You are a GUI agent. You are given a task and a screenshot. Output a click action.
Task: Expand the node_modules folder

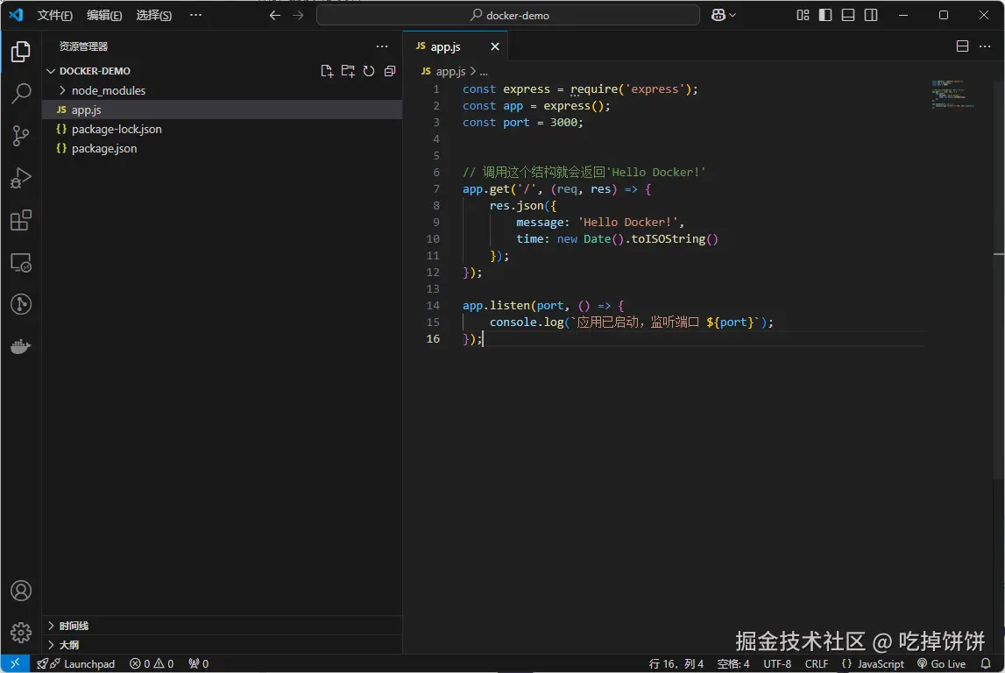point(108,90)
